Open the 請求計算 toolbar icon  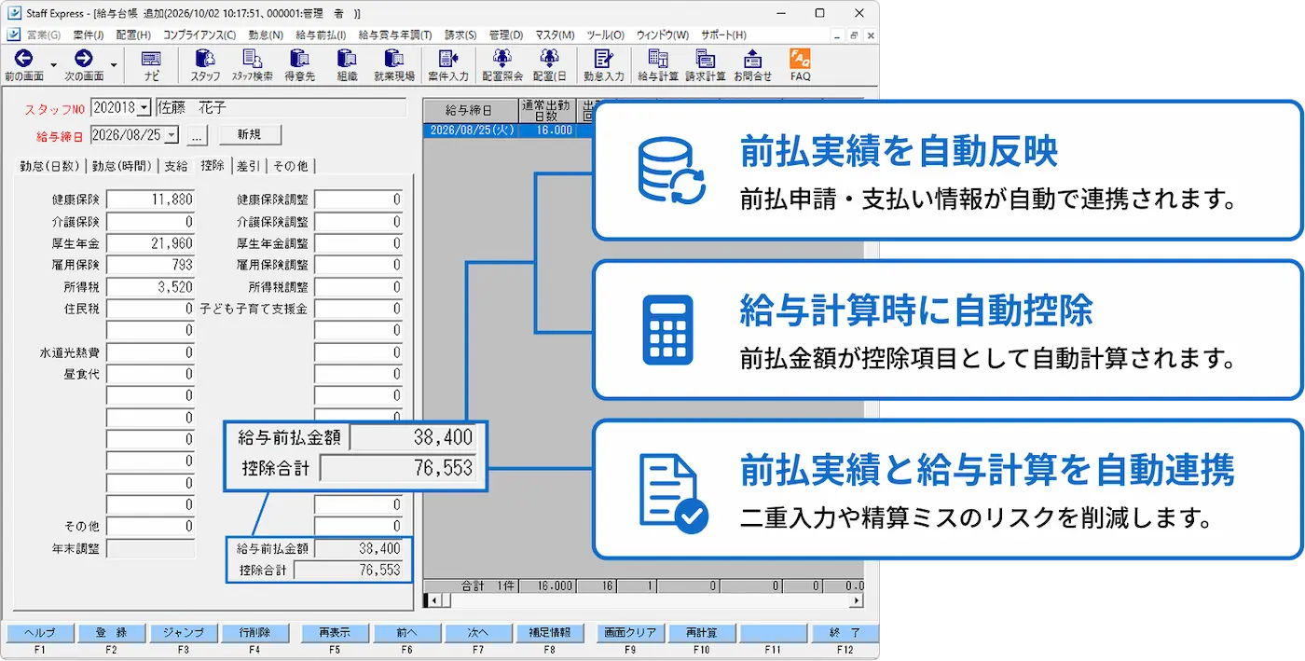click(x=706, y=59)
